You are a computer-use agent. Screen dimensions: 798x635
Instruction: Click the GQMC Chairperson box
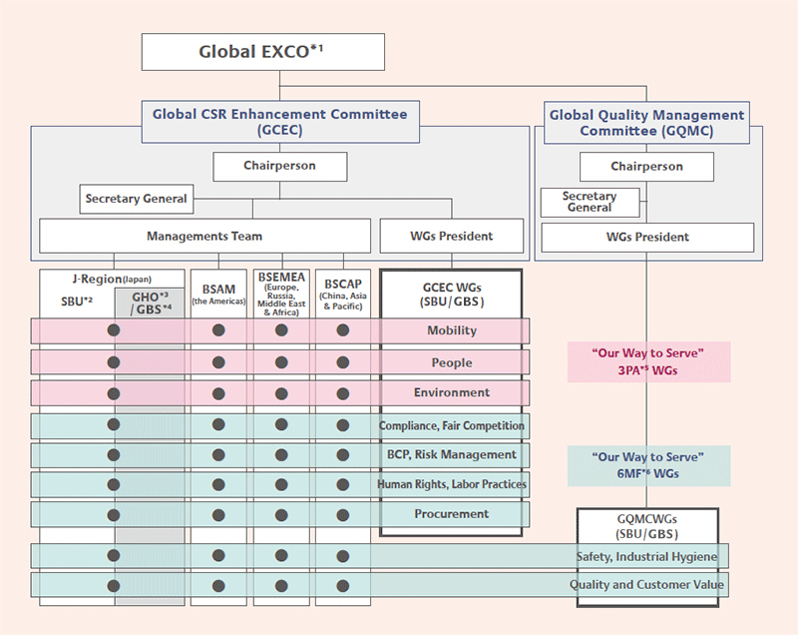(x=646, y=167)
